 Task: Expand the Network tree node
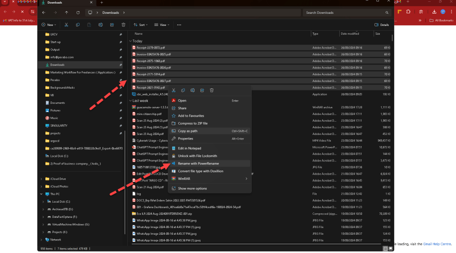(x=41, y=240)
